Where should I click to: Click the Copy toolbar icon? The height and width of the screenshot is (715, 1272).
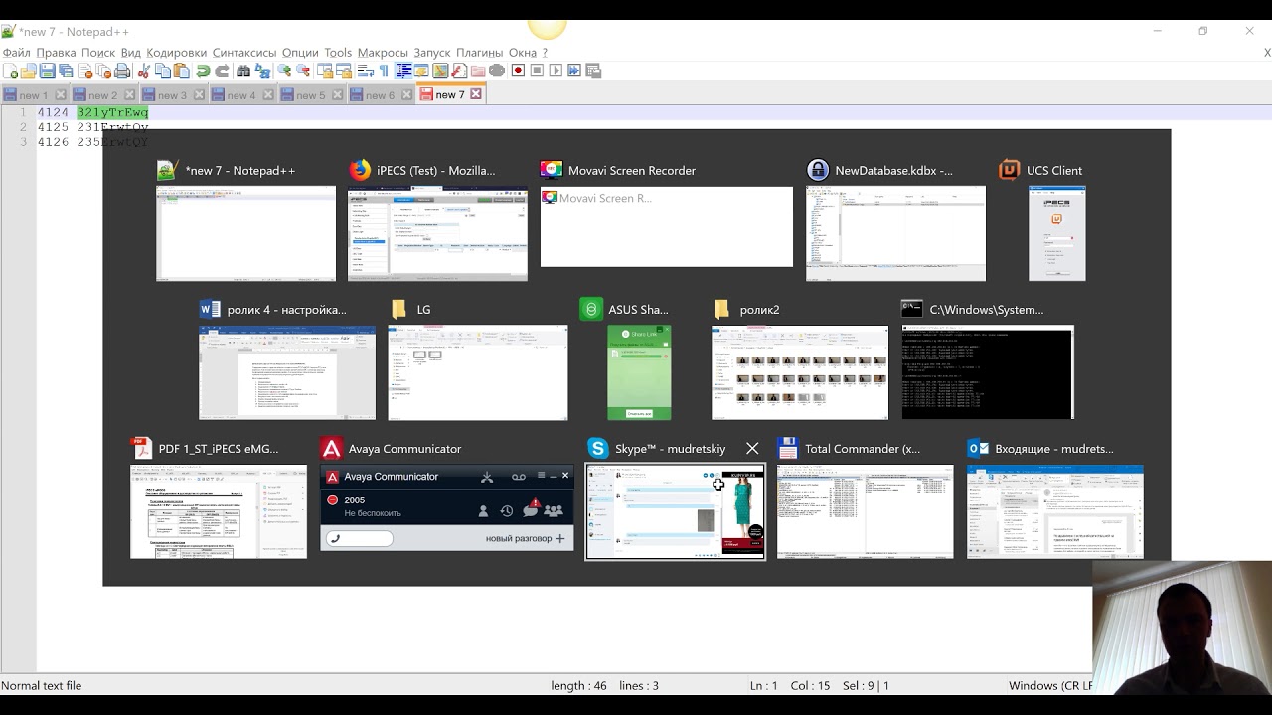click(163, 71)
